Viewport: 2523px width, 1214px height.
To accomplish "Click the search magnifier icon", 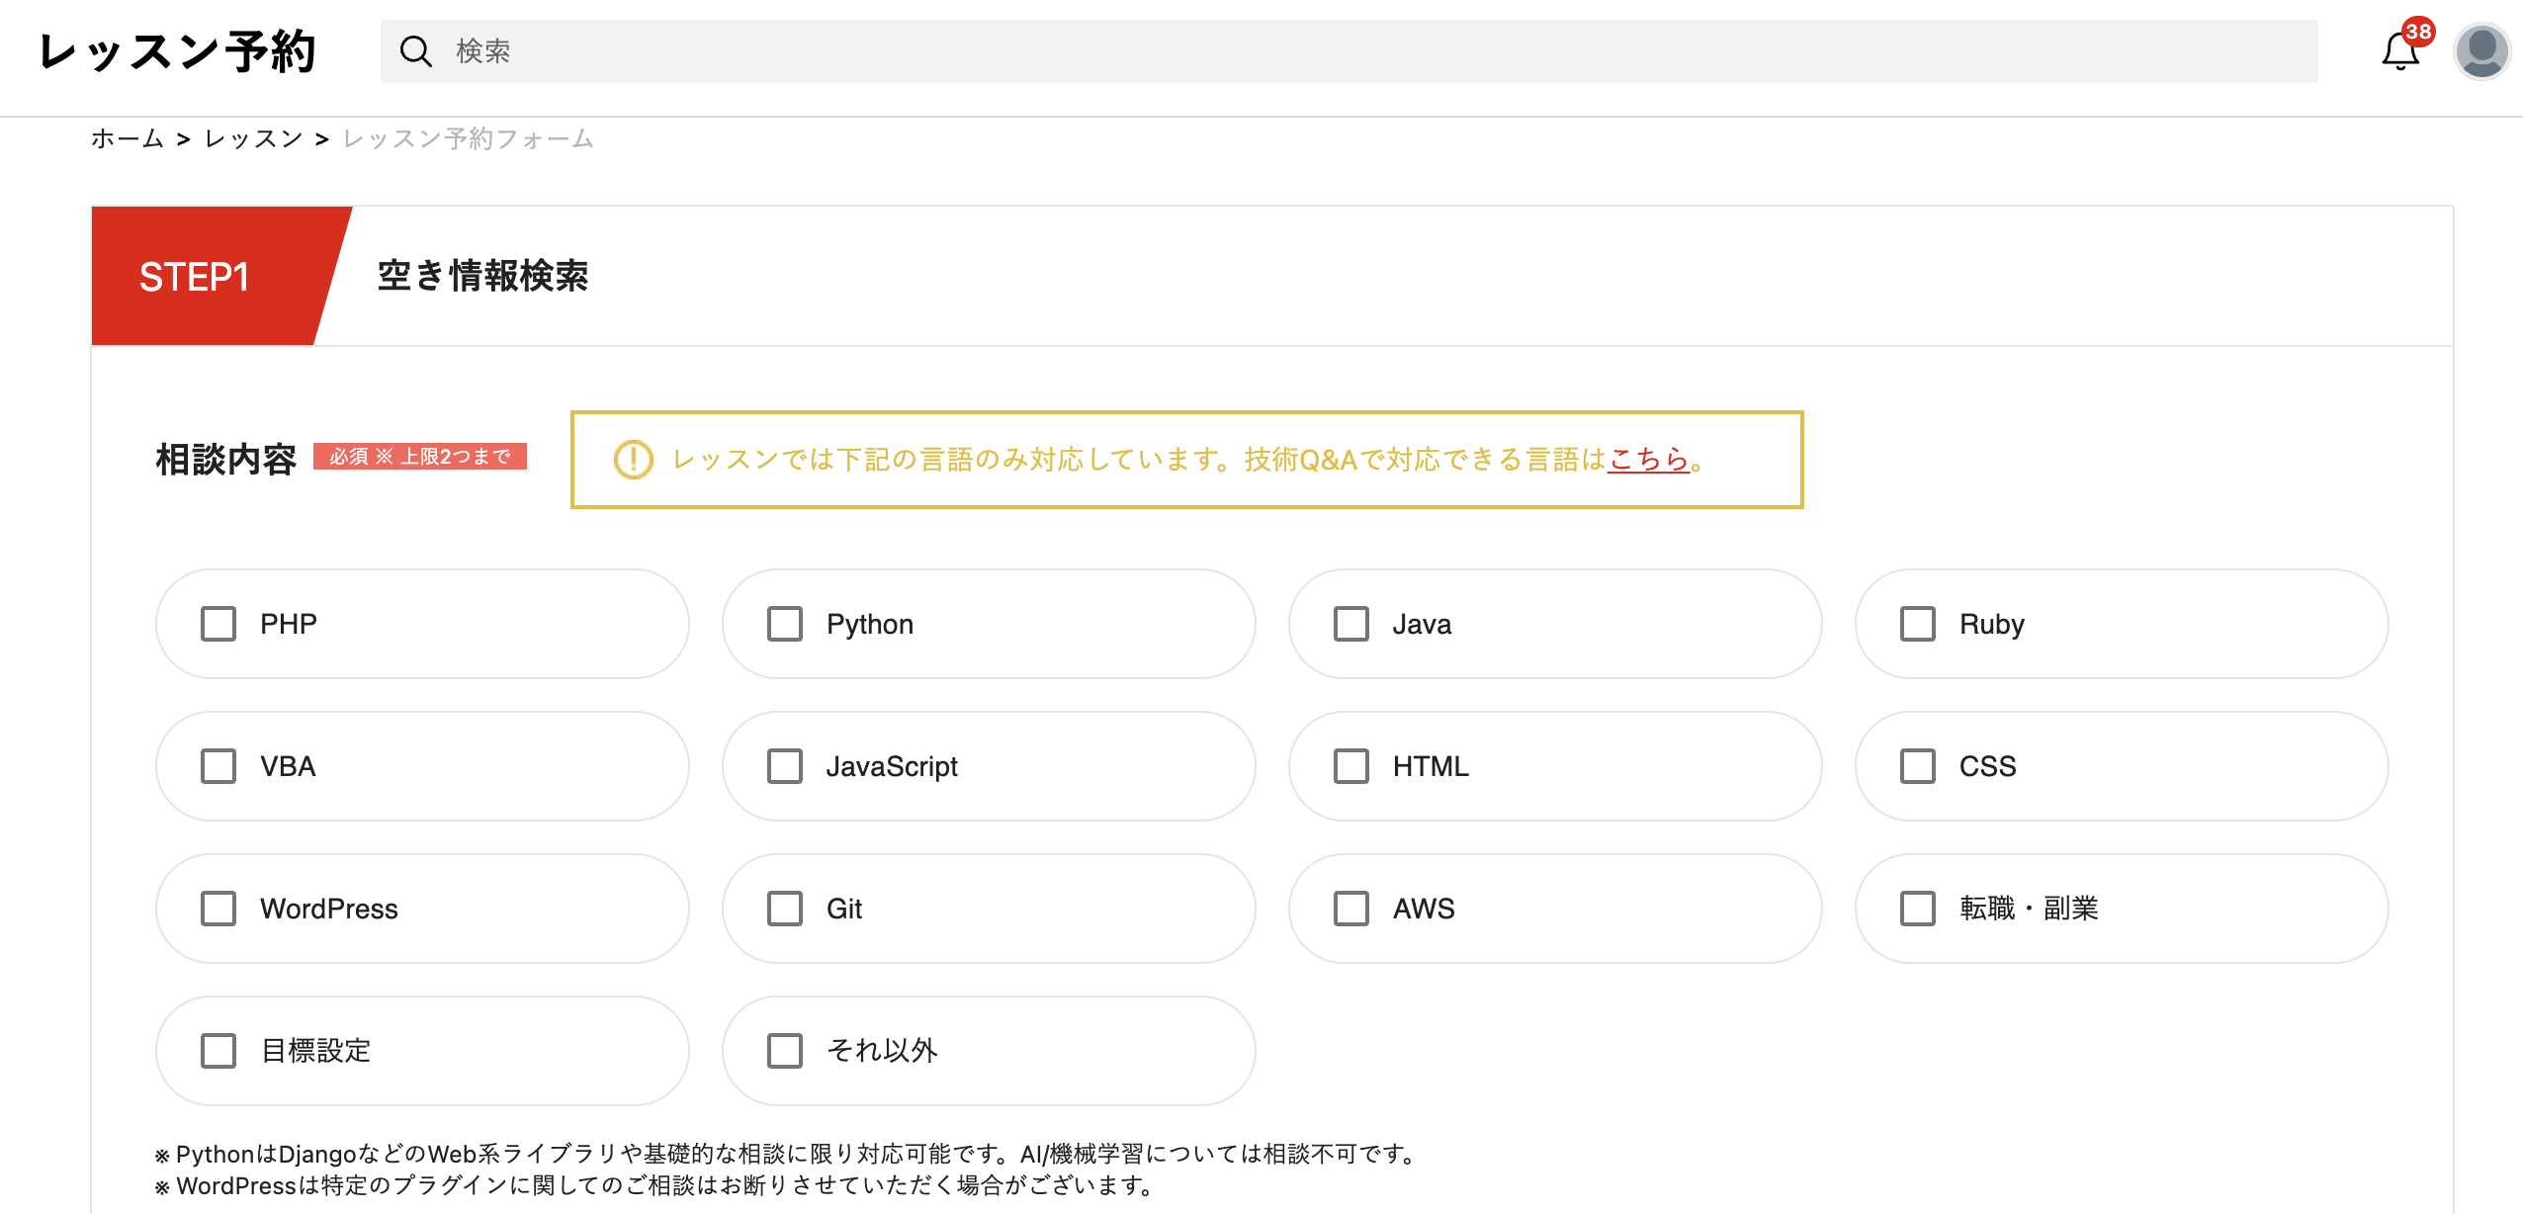I will pos(415,51).
